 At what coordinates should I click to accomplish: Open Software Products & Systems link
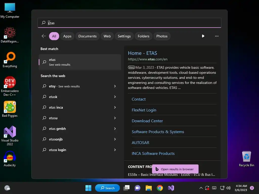point(158,132)
